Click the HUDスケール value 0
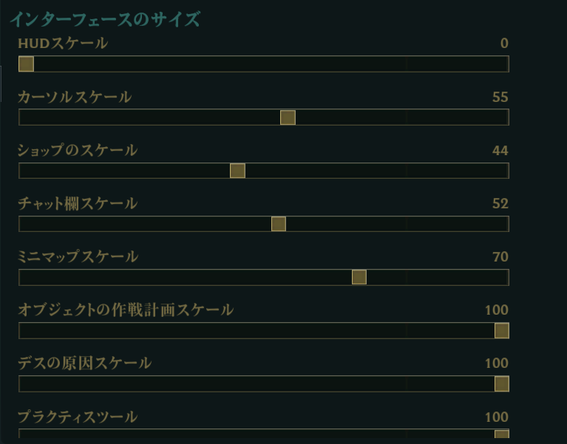 [504, 44]
